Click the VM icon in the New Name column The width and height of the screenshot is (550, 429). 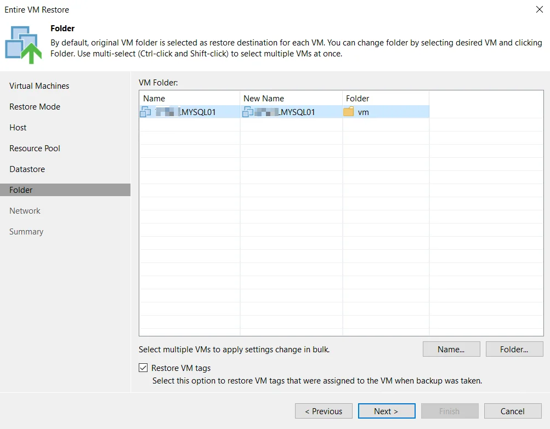[248, 112]
